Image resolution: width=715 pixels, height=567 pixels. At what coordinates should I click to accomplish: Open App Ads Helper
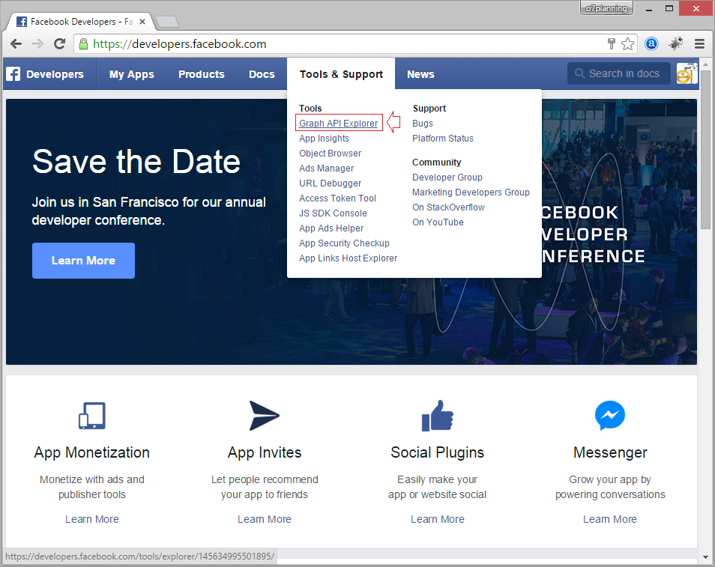[331, 228]
